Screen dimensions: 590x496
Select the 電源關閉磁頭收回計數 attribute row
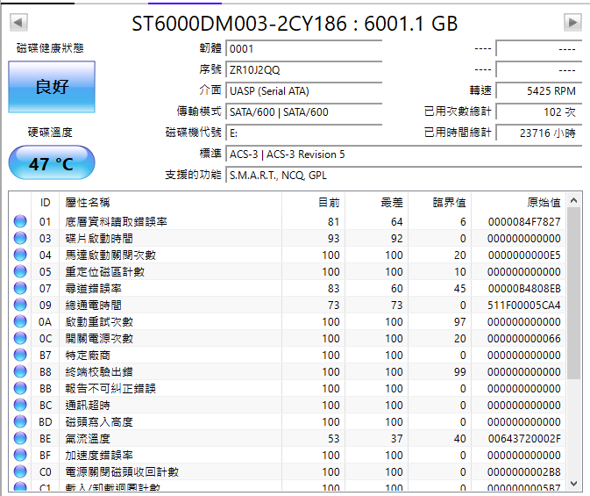point(288,472)
